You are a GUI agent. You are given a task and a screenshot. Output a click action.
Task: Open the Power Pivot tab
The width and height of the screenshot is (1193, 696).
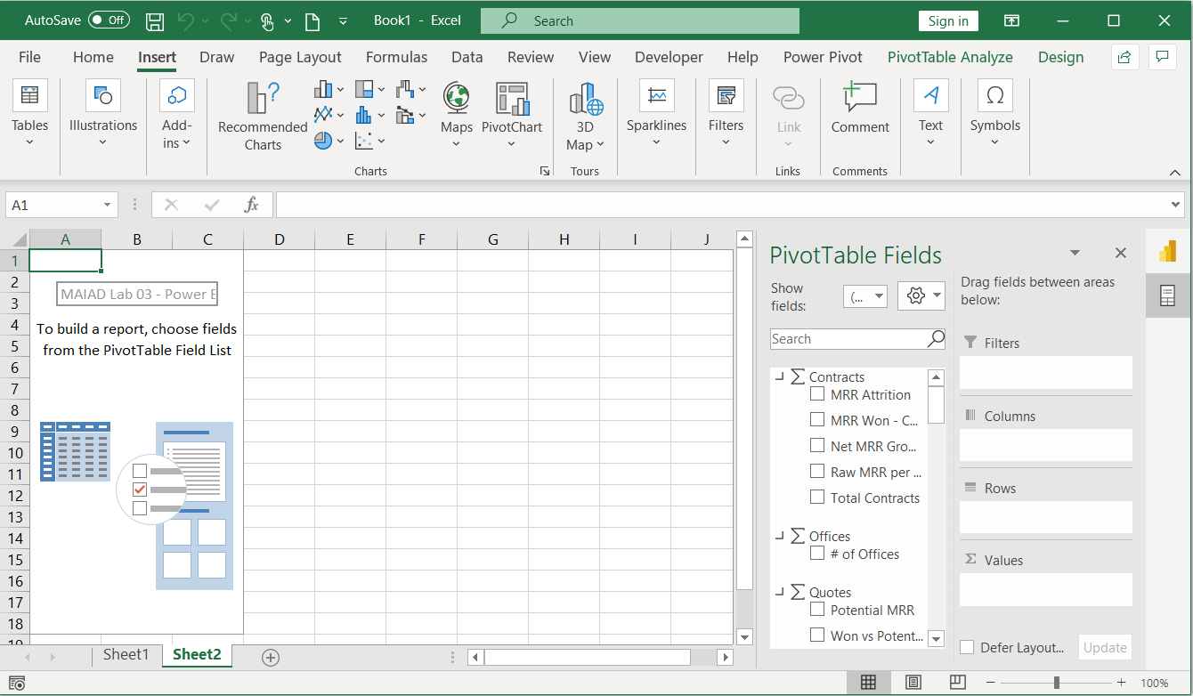pos(823,57)
